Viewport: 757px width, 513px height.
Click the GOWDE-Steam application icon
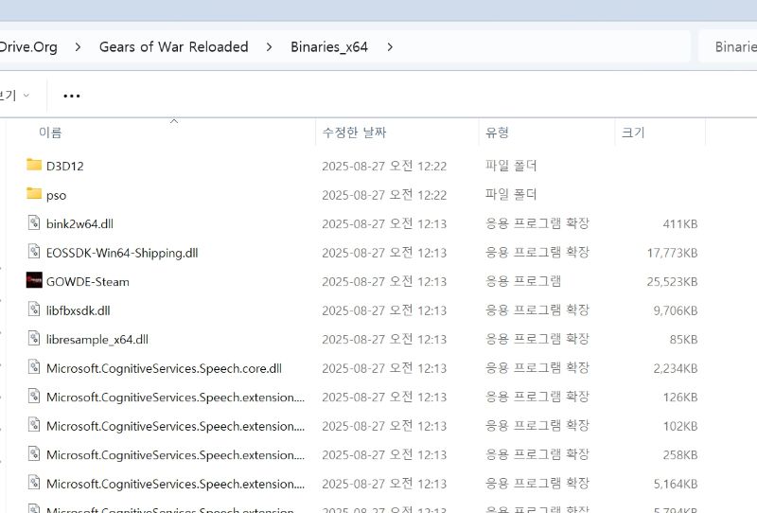click(x=34, y=280)
